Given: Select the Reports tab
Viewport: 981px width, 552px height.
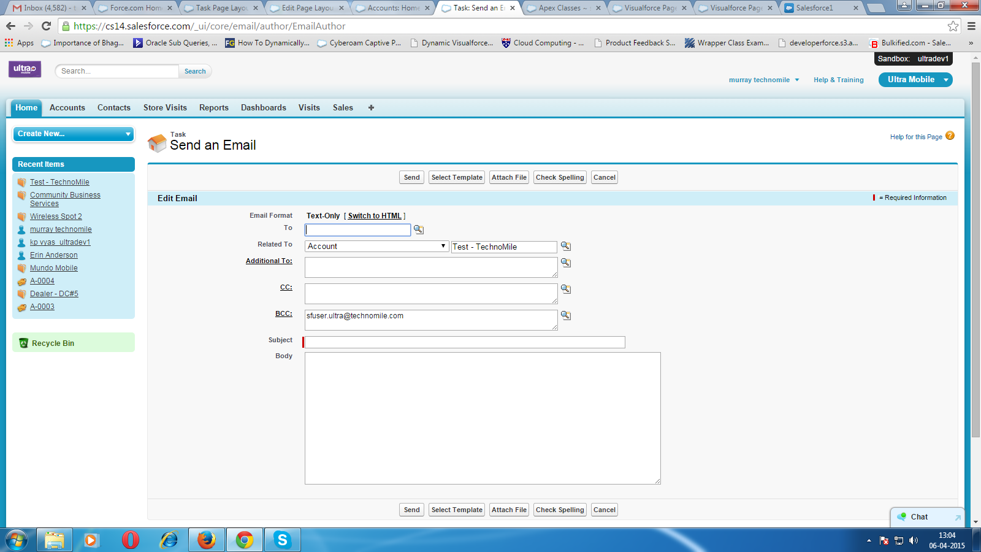Looking at the screenshot, I should click(x=214, y=108).
